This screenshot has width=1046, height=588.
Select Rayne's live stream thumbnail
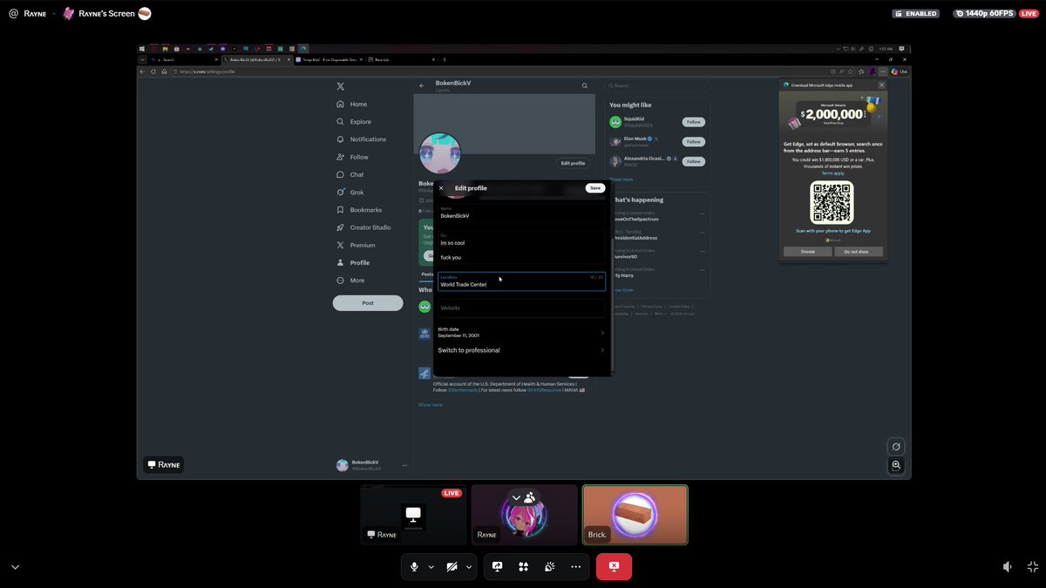[x=413, y=515]
